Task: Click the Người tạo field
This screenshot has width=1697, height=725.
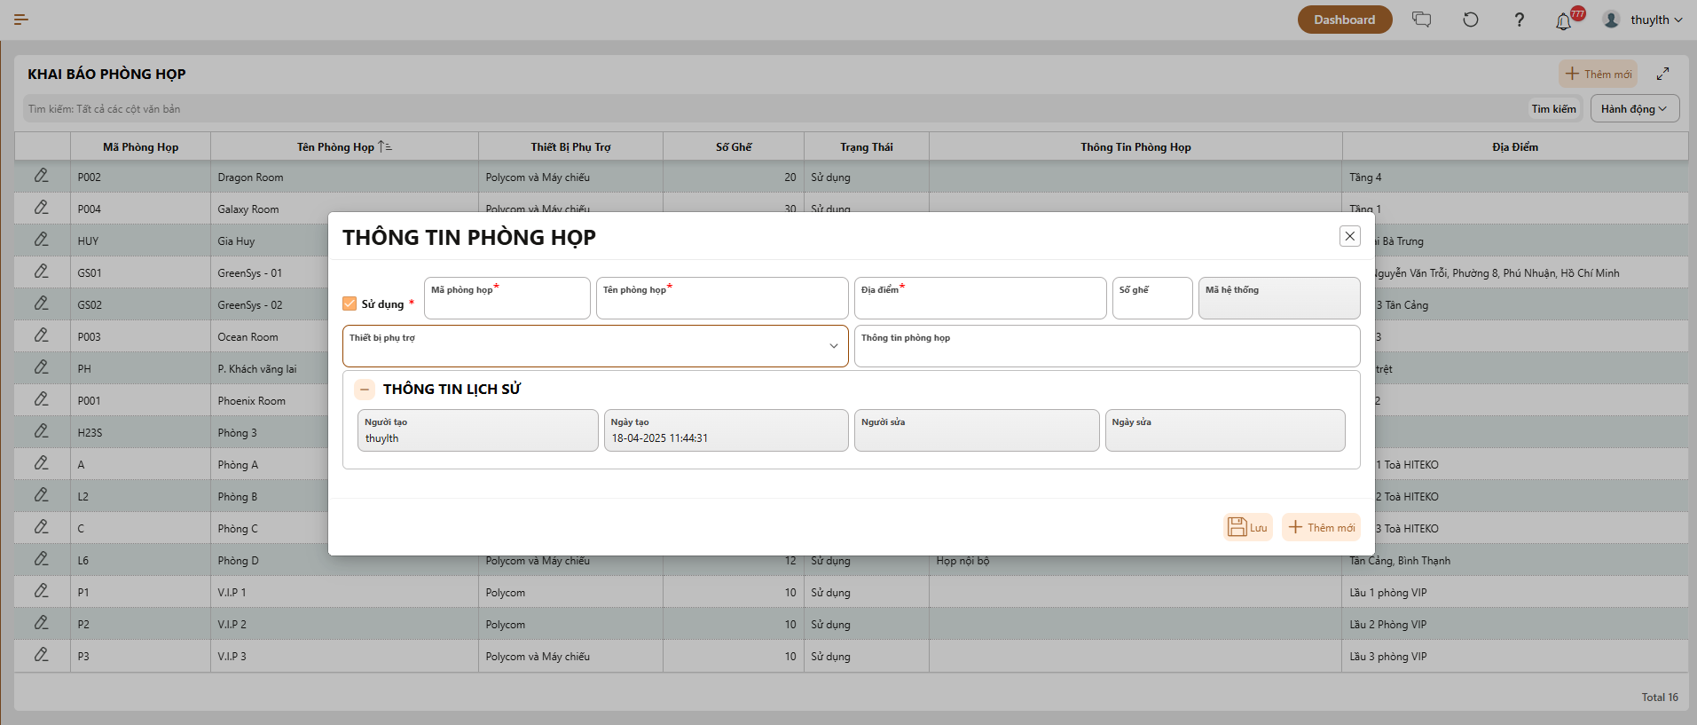Action: coord(478,430)
